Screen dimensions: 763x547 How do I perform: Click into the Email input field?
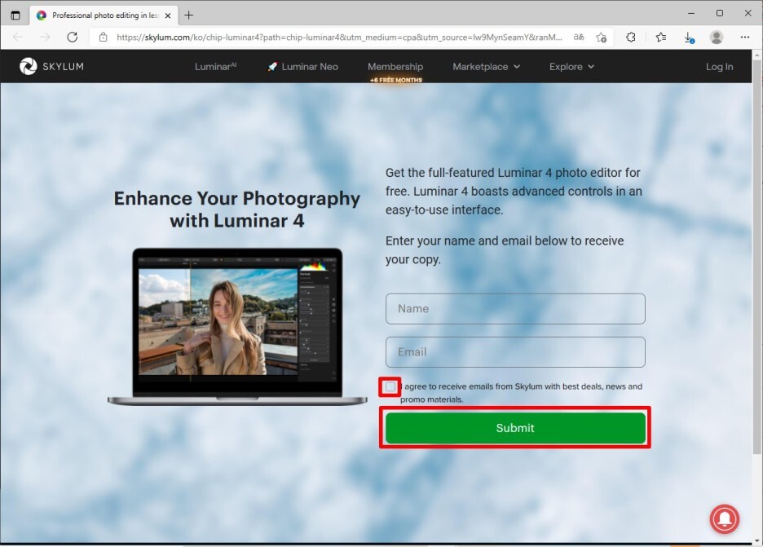click(x=515, y=352)
